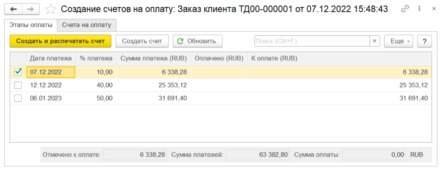443x170 pixels.
Task: Clear the search field with X
Action: [x=374, y=41]
